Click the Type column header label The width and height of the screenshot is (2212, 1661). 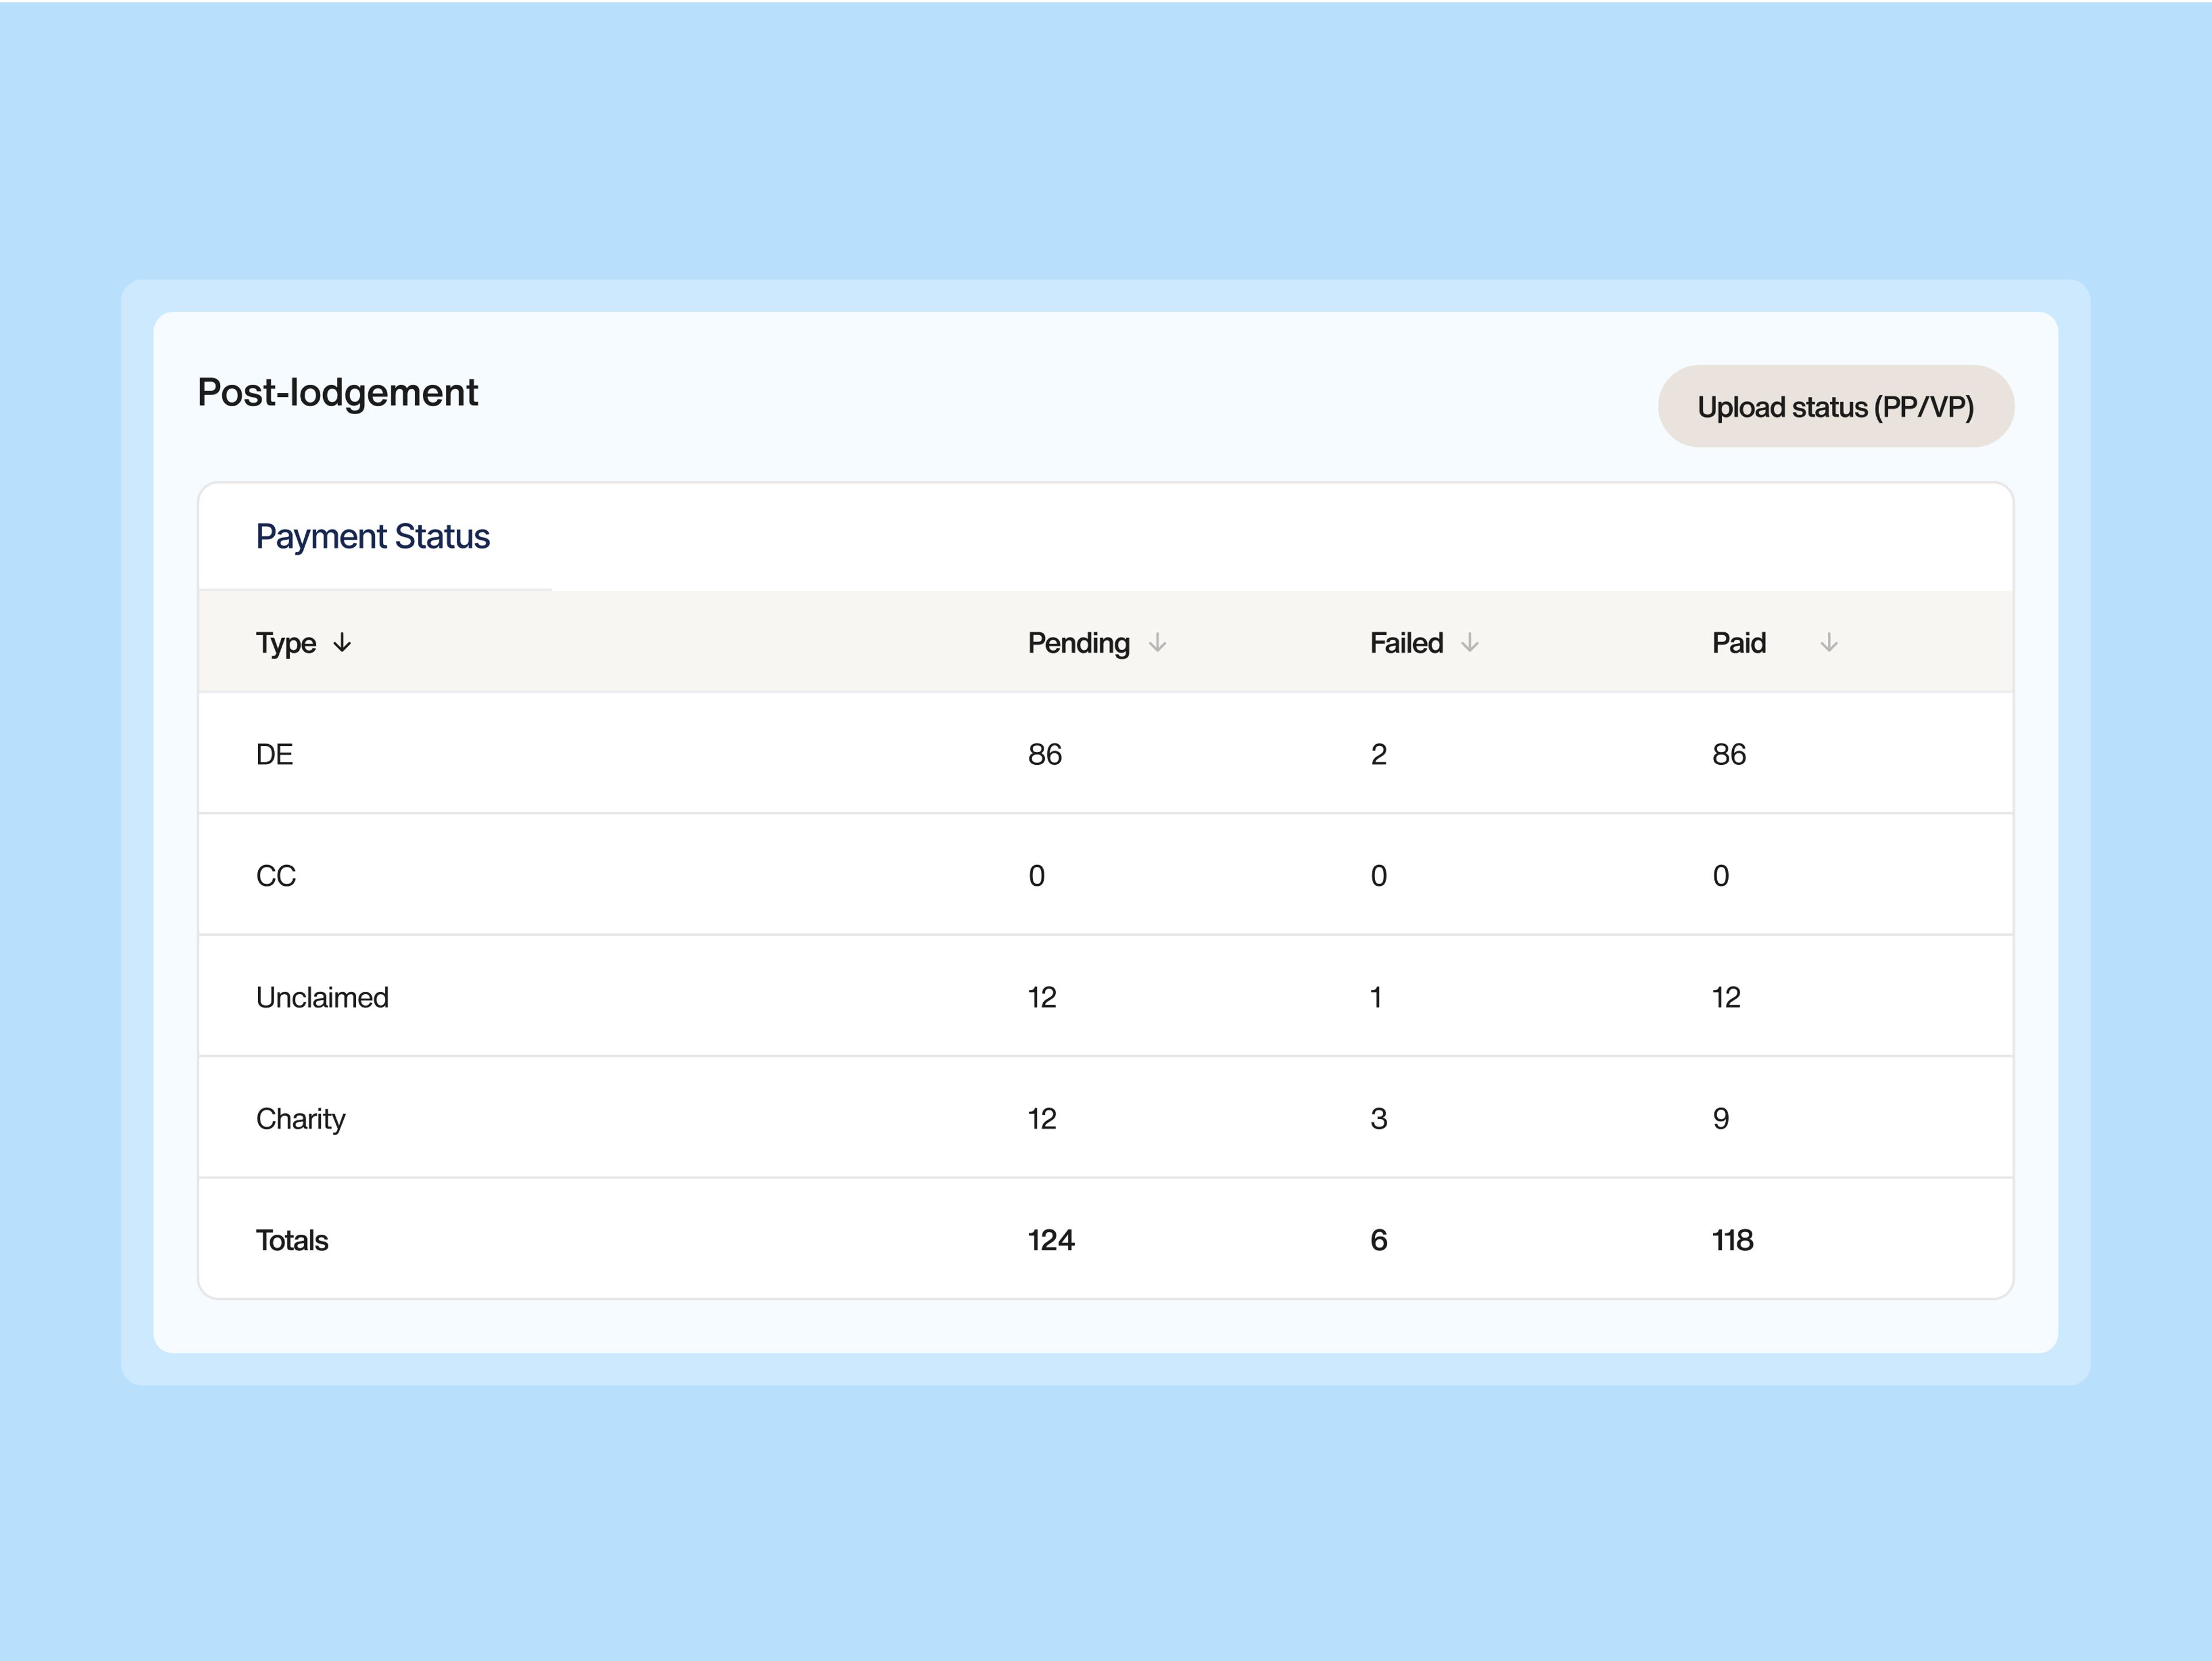(x=285, y=643)
